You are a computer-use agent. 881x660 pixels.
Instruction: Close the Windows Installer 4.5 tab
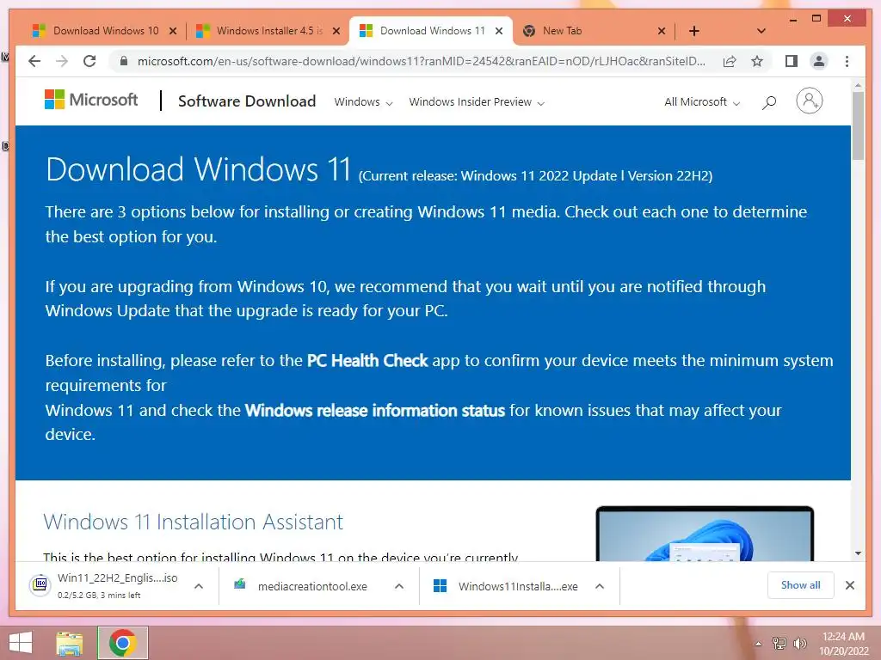click(336, 31)
